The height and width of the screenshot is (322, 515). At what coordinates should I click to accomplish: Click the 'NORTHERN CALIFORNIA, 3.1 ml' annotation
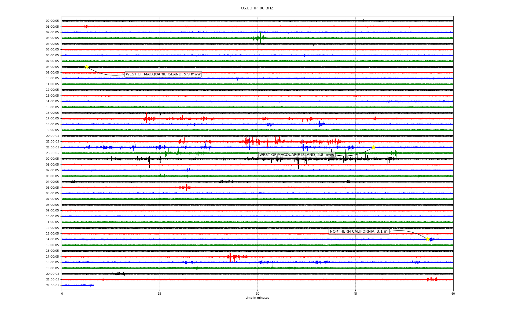pos(359,232)
